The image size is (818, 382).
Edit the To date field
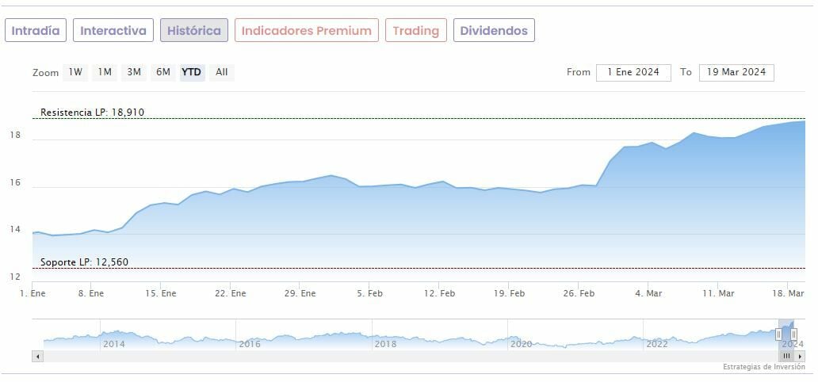click(x=736, y=72)
